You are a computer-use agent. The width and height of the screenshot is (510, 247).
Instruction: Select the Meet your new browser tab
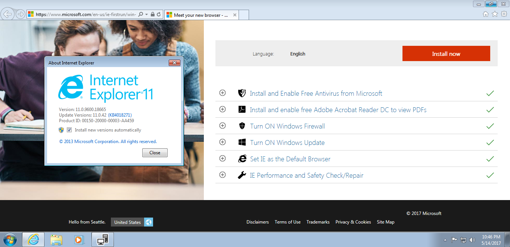tap(201, 15)
